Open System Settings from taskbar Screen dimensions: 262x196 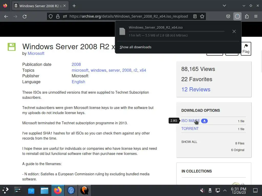click(x=18, y=190)
